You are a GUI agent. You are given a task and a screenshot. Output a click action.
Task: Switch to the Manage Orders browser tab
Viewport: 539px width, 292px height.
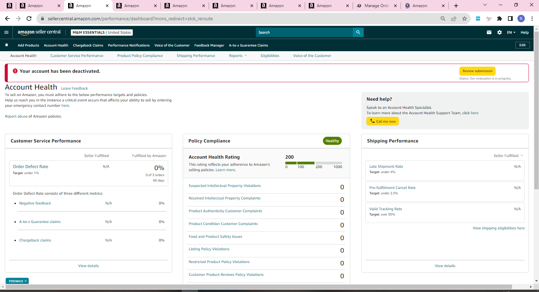(x=377, y=6)
